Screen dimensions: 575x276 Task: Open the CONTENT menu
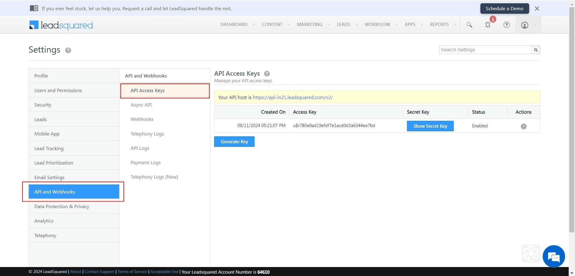(x=272, y=25)
